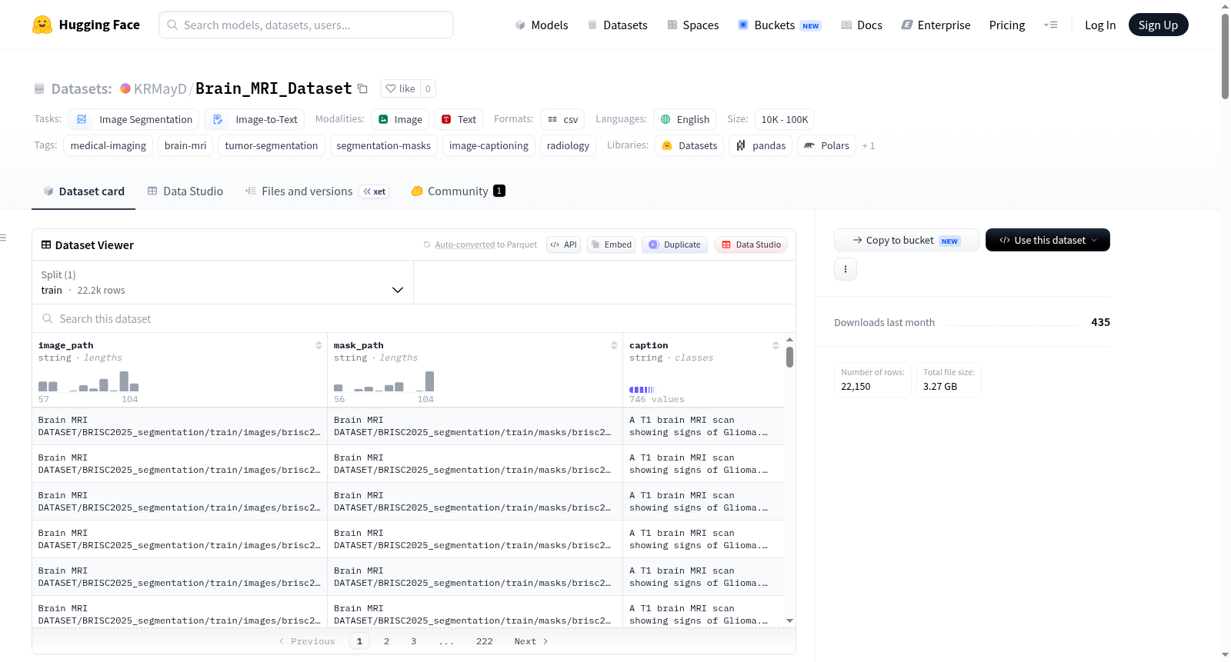Jump to page 222 of dataset rows

click(x=484, y=641)
